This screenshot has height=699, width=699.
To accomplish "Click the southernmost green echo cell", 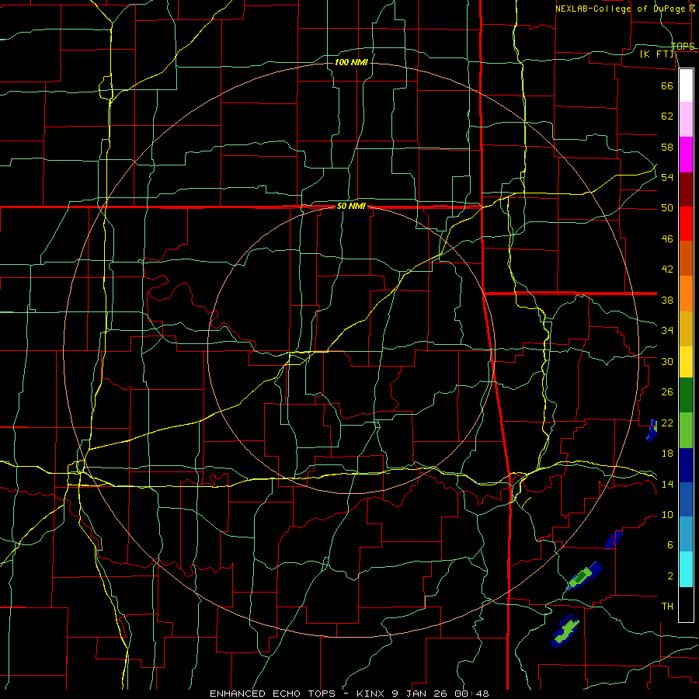I will point(565,631).
